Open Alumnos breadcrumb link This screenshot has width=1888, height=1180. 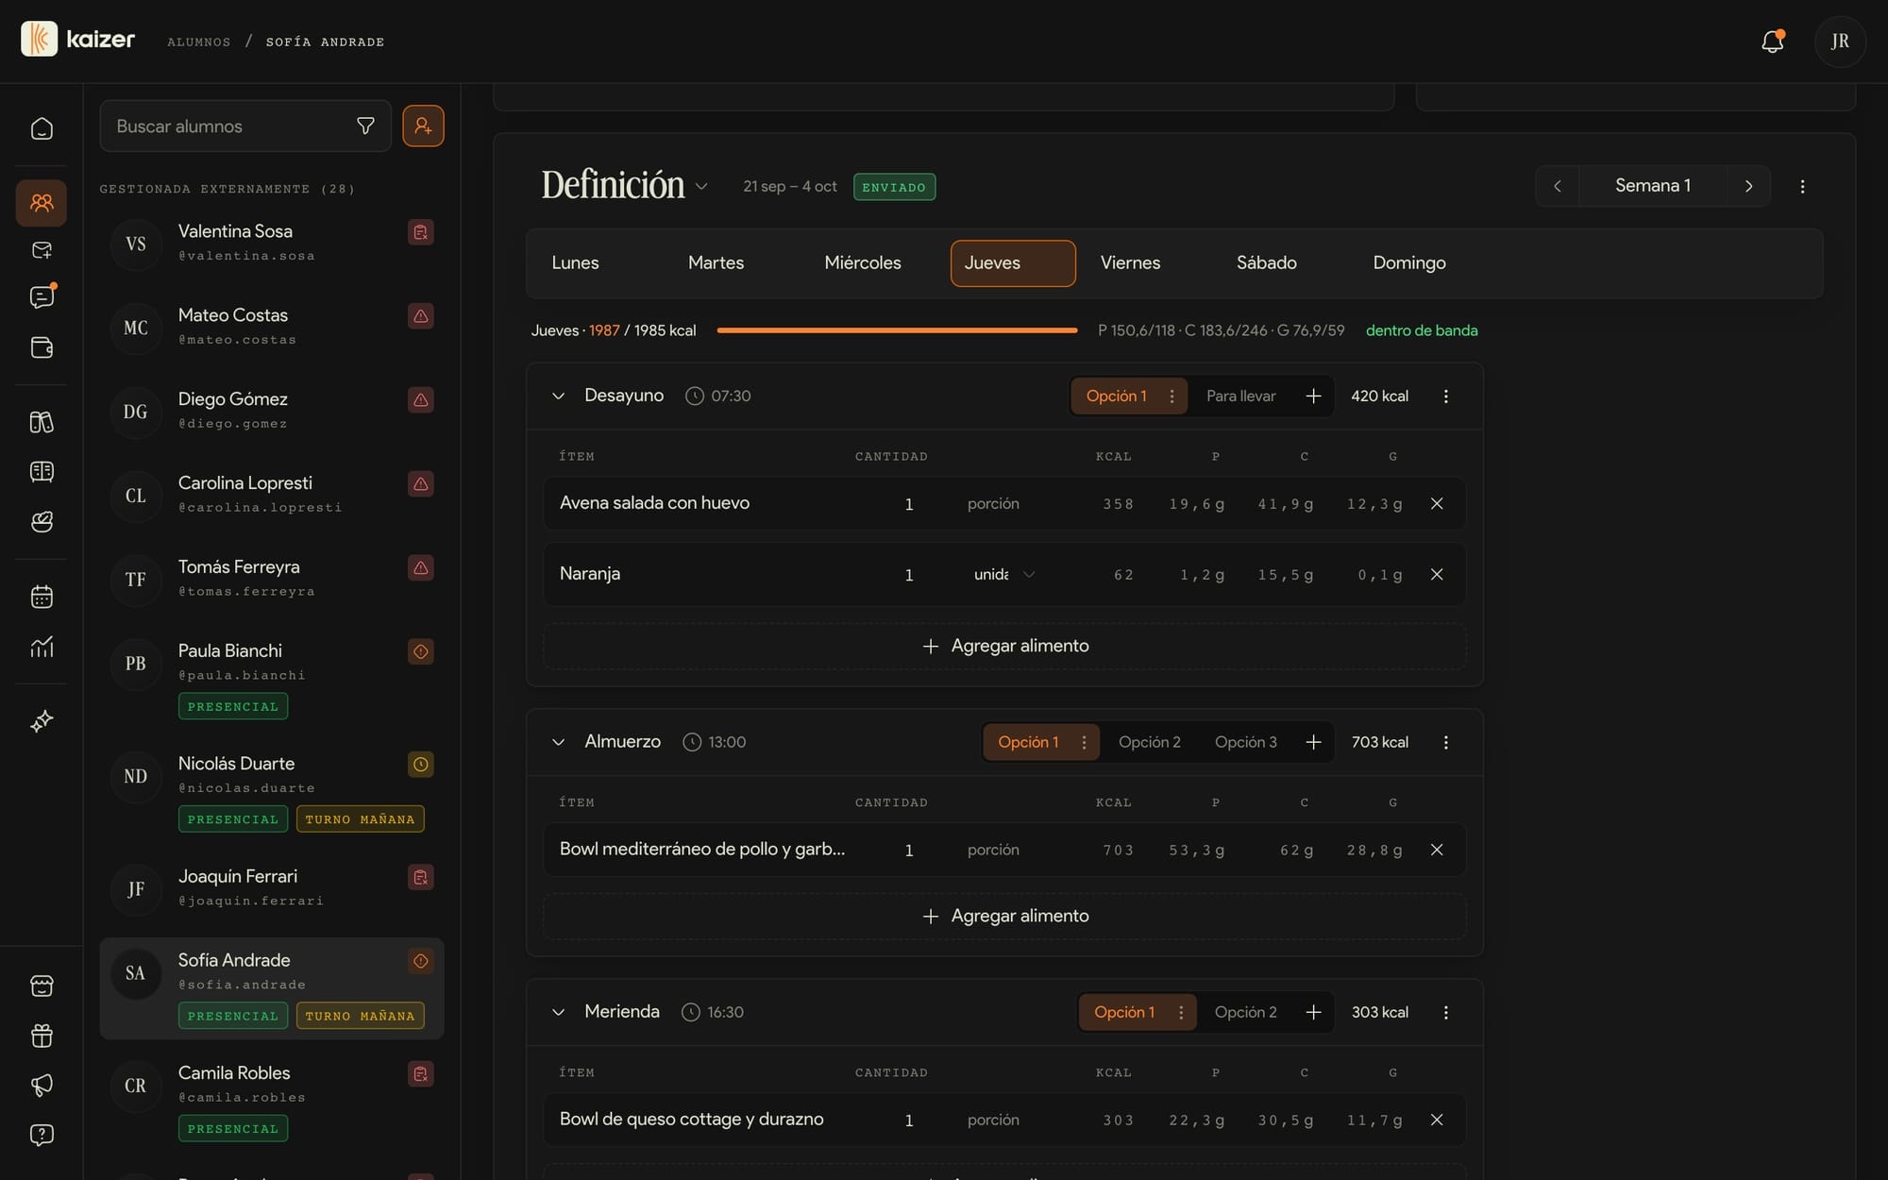198,42
